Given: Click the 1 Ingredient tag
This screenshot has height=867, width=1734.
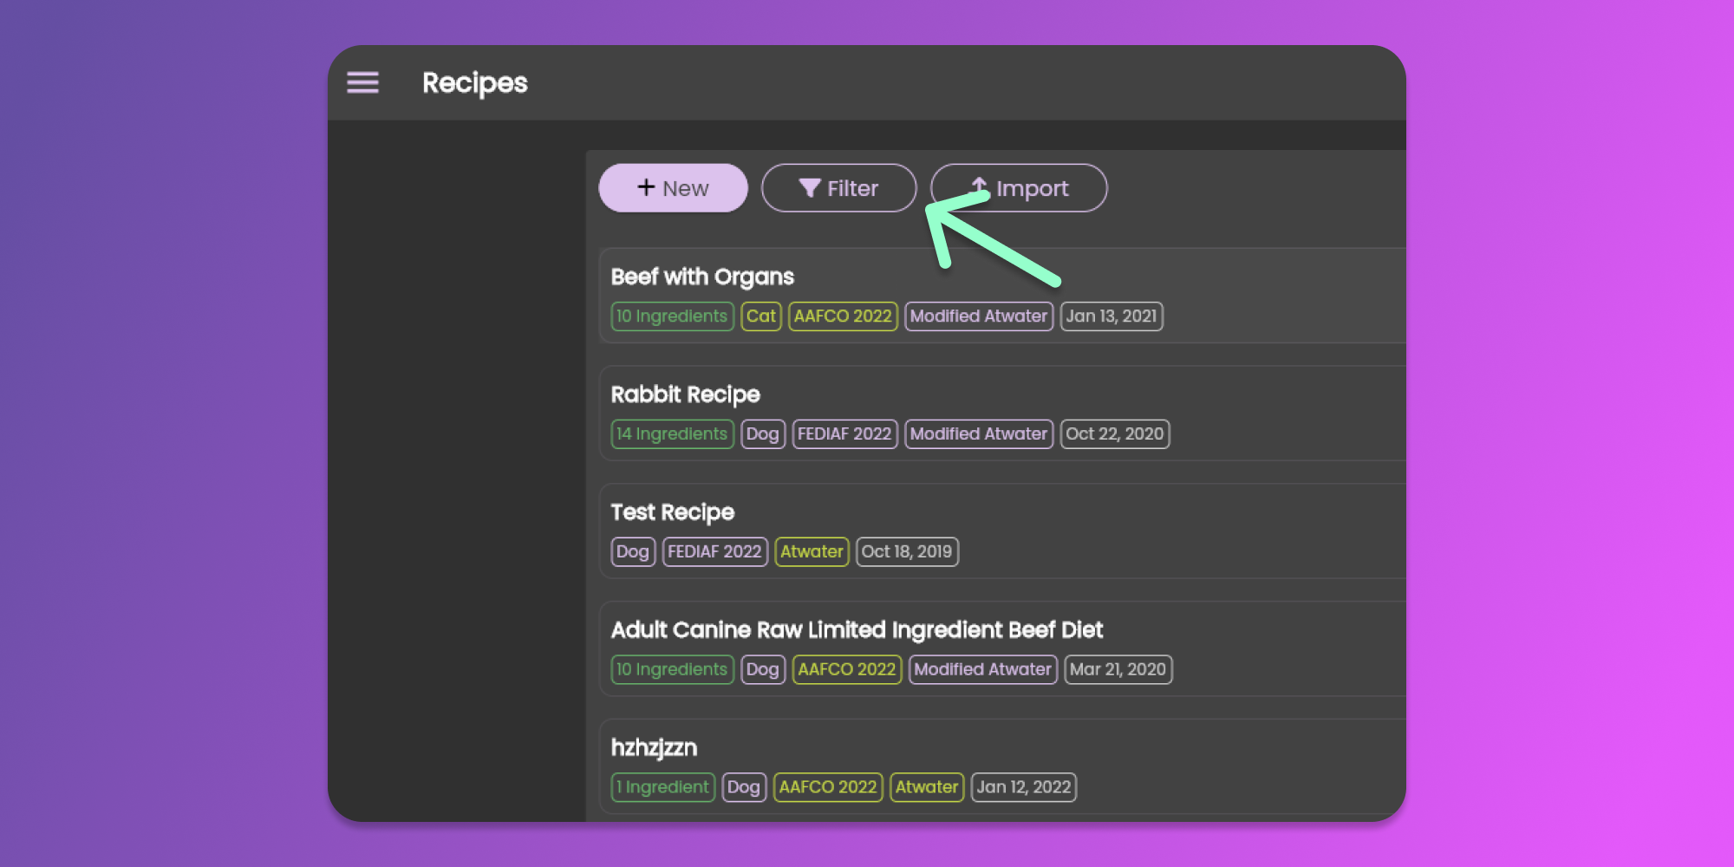Looking at the screenshot, I should pos(662,787).
